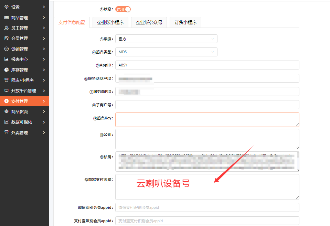Click the gear icon beside 设置

[6, 7]
